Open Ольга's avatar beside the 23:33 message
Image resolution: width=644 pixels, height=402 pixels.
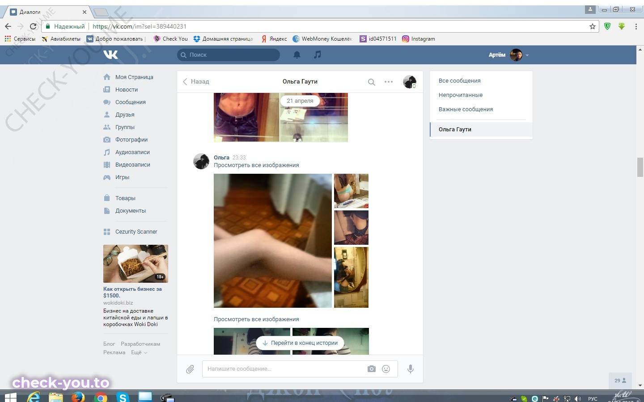(x=201, y=161)
